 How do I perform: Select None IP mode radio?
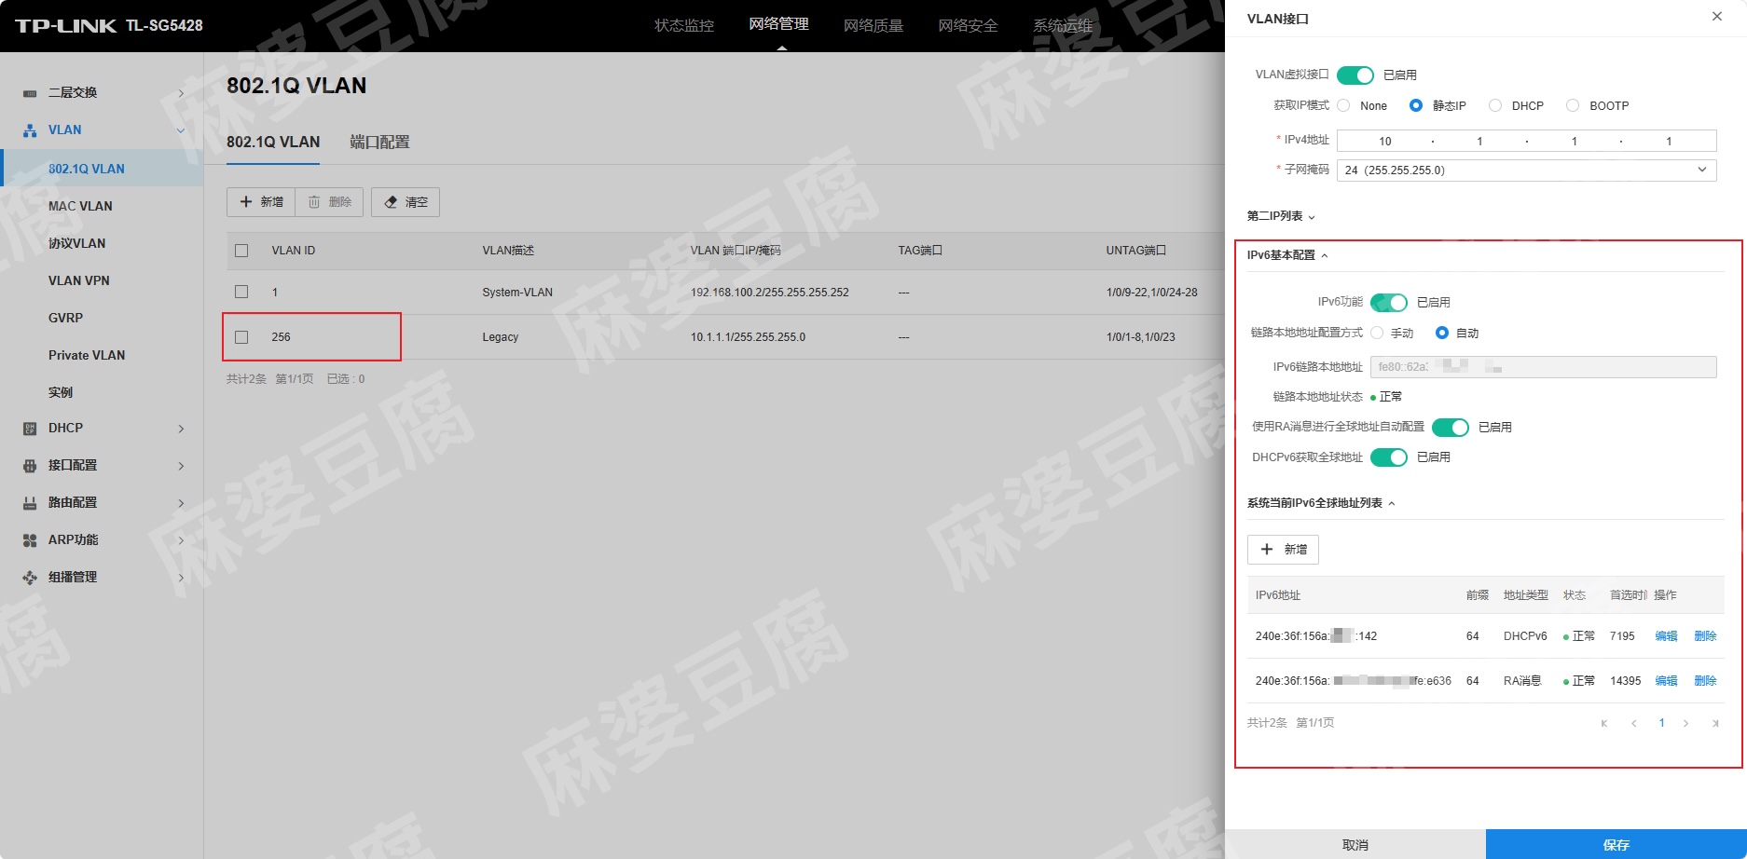click(x=1343, y=106)
